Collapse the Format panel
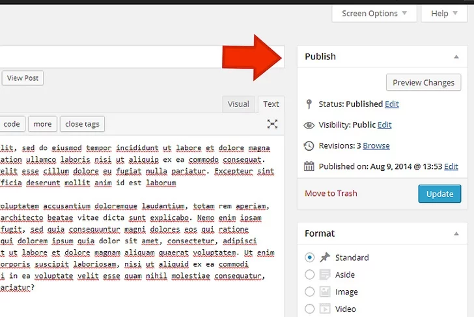The width and height of the screenshot is (474, 317). click(456, 234)
